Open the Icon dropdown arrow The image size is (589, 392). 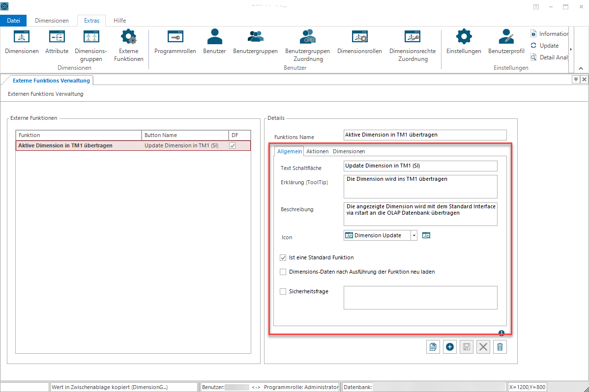pos(414,235)
